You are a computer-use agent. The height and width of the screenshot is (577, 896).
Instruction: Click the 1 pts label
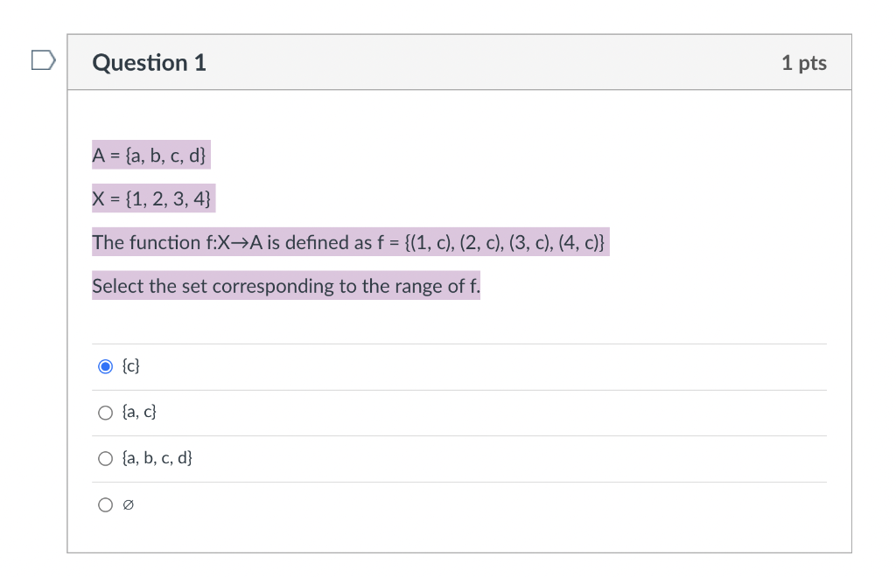click(804, 63)
